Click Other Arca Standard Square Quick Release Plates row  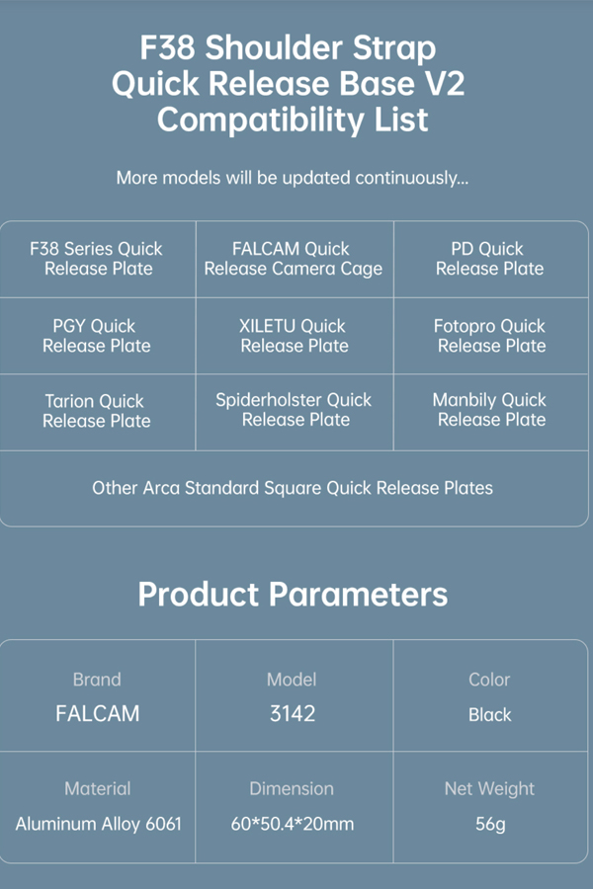point(294,488)
